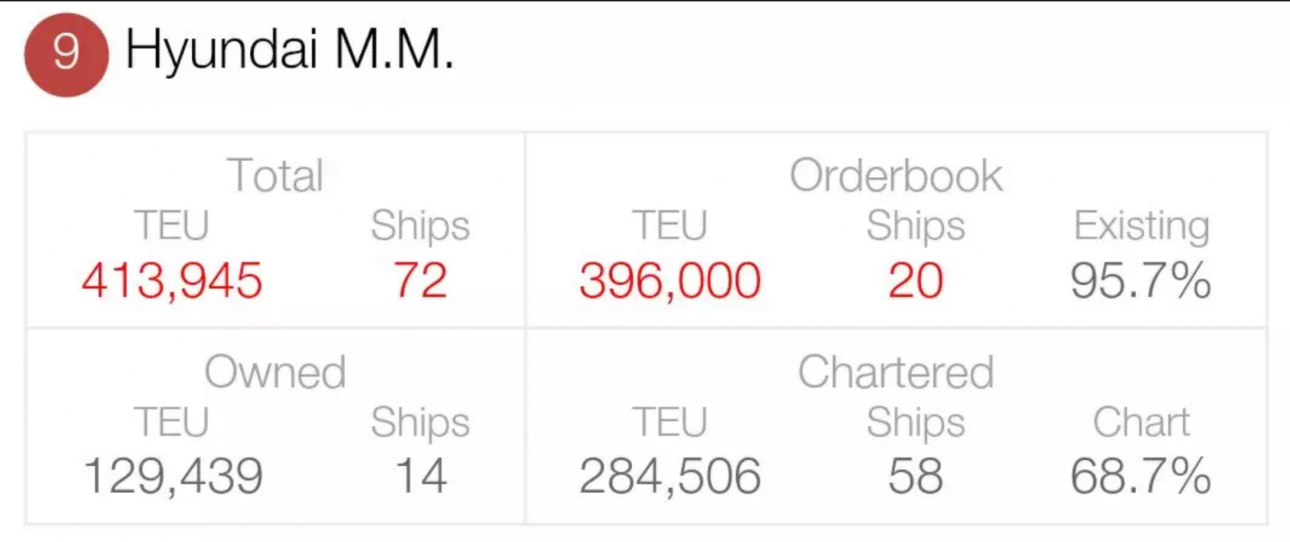The image size is (1290, 542).
Task: Select the Chartered section header
Action: [896, 371]
